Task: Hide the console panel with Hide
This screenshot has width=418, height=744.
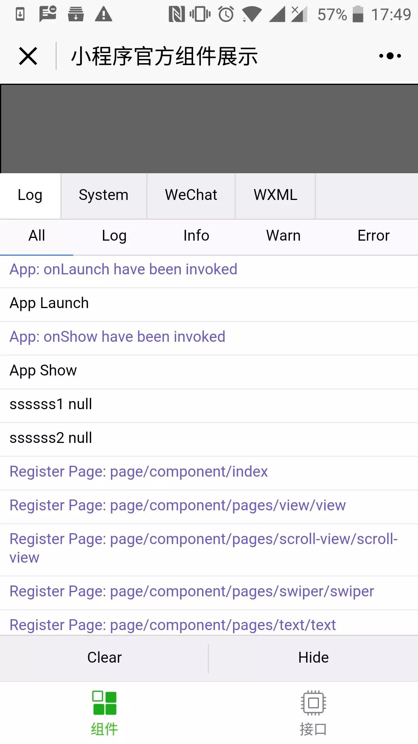Action: (x=313, y=658)
